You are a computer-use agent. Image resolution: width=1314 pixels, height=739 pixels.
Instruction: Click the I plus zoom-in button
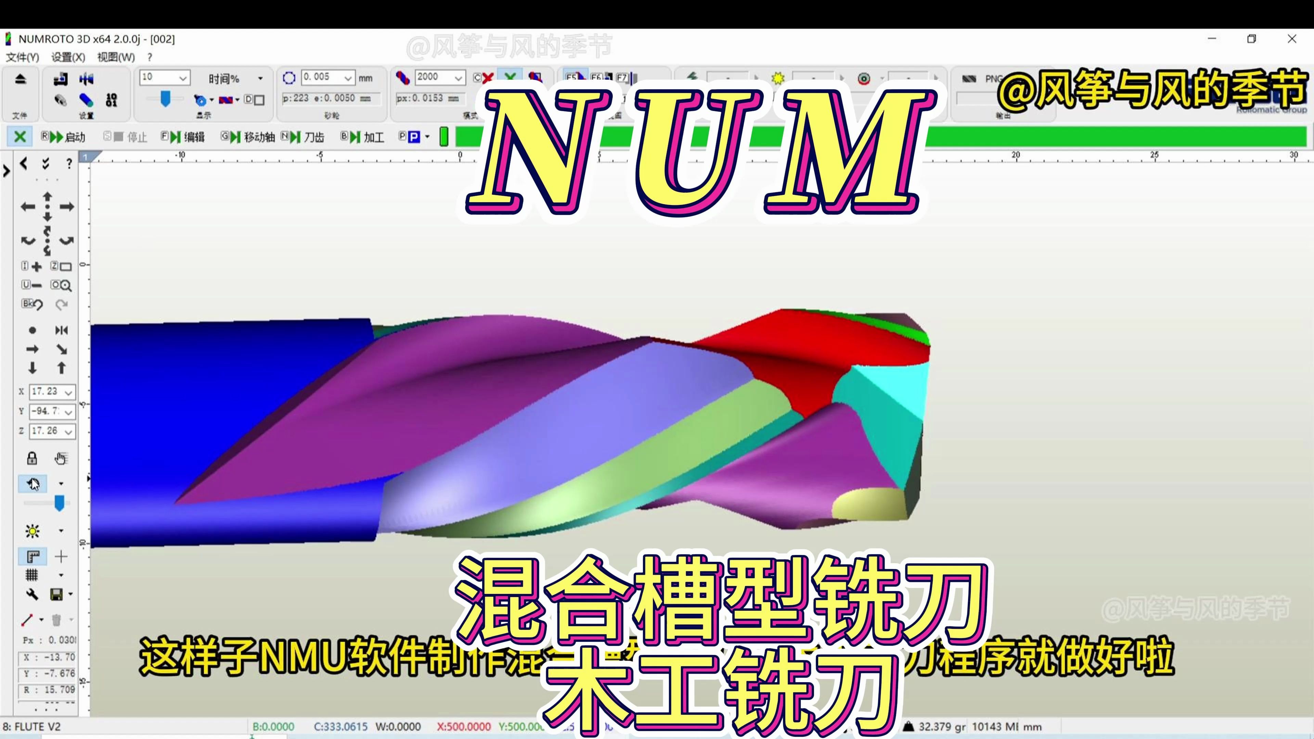coord(31,266)
